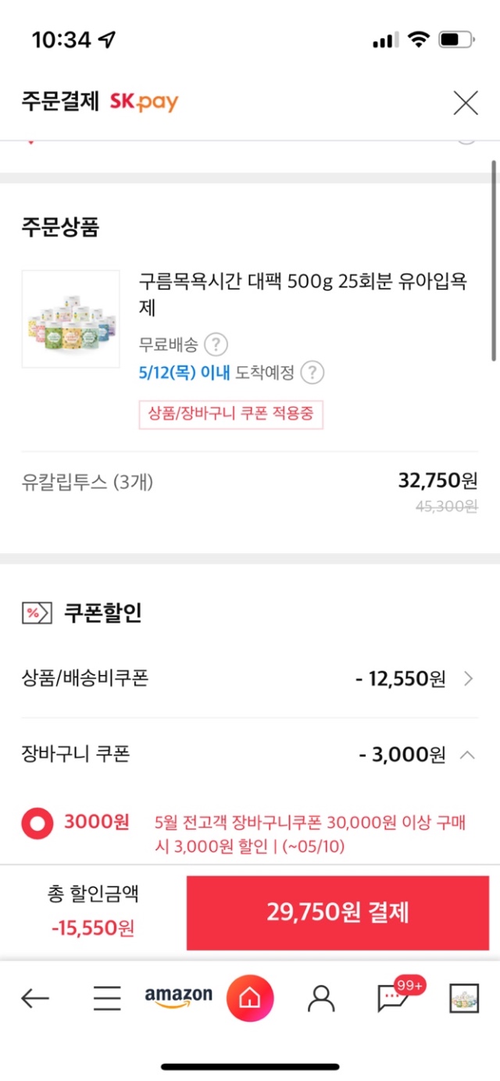
Task: Tap the coupon applied red badge
Action: click(x=231, y=414)
